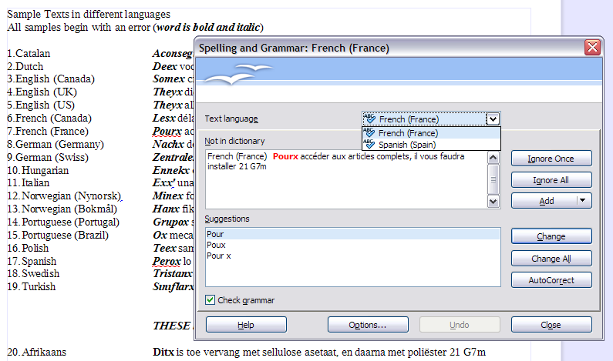This screenshot has width=613, height=361.
Task: Click the Change All button
Action: pyautogui.click(x=551, y=259)
